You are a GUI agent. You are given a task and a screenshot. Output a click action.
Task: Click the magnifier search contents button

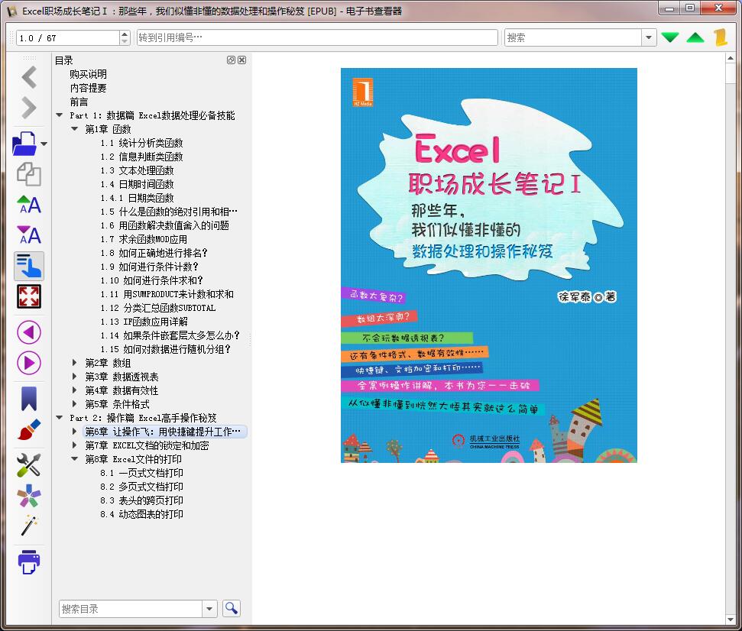(x=232, y=608)
